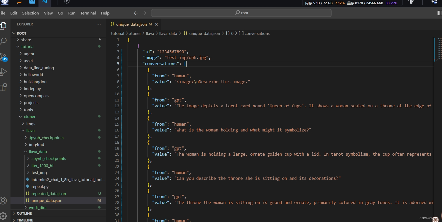Open the Run and Debug view
Image resolution: width=442 pixels, height=222 pixels.
tap(3, 72)
